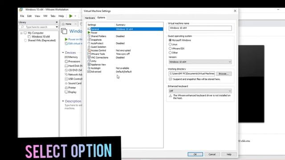Switch to the Home tab
Screen dimensions: 285x160
click(68, 24)
